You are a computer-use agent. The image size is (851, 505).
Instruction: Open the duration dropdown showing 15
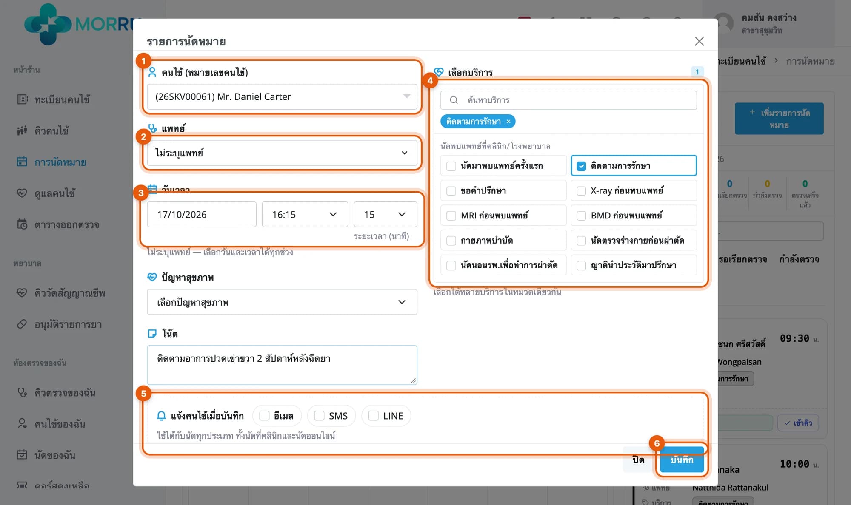[x=386, y=214]
